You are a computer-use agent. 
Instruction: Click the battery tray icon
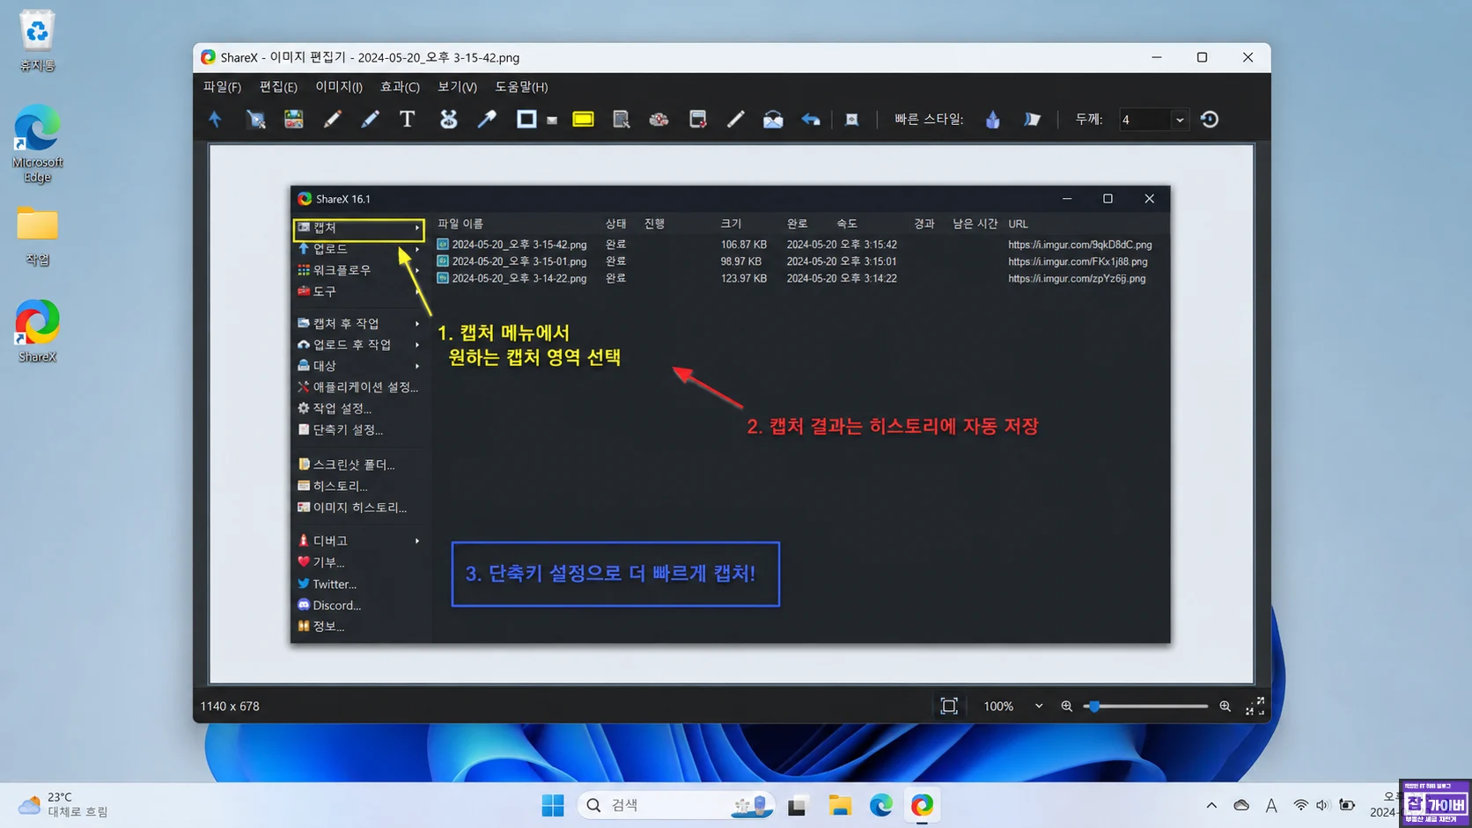pyautogui.click(x=1347, y=805)
